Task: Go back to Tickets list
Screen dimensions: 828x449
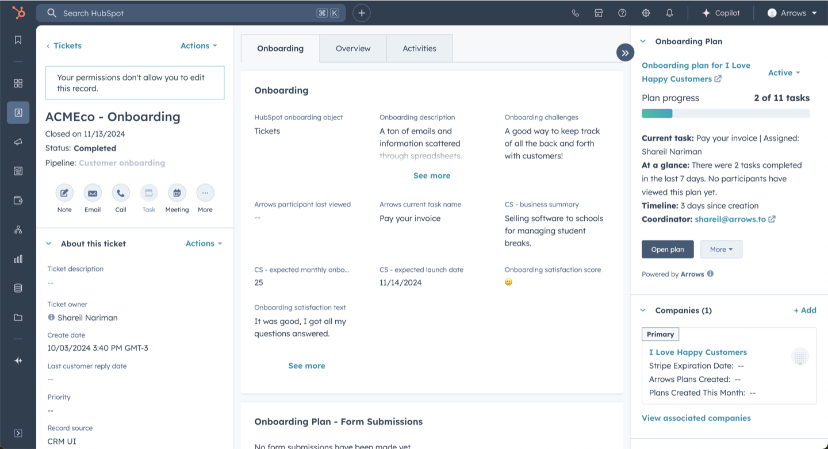Action: point(64,45)
